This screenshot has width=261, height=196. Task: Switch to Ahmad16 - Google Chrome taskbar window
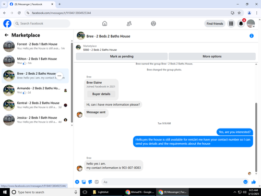pyautogui.click(x=140, y=192)
